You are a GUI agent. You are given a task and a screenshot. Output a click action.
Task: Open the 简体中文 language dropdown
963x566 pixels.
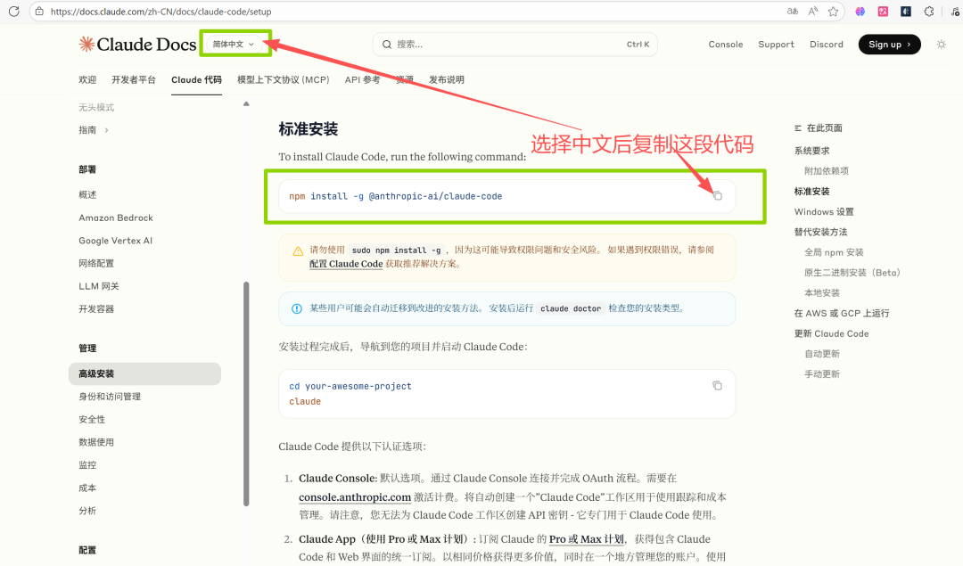234,45
